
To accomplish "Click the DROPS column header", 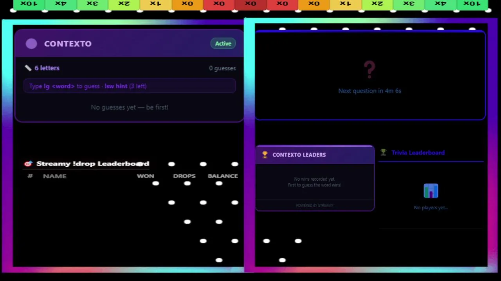I will [x=184, y=176].
